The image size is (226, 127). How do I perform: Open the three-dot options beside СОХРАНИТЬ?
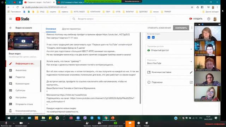(x=192, y=28)
